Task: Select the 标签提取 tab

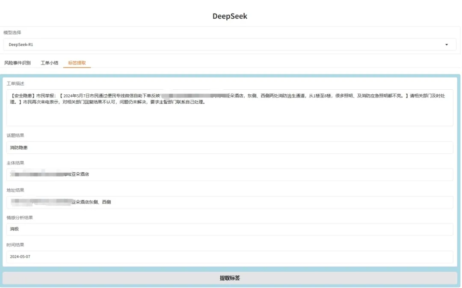Action: (x=77, y=63)
